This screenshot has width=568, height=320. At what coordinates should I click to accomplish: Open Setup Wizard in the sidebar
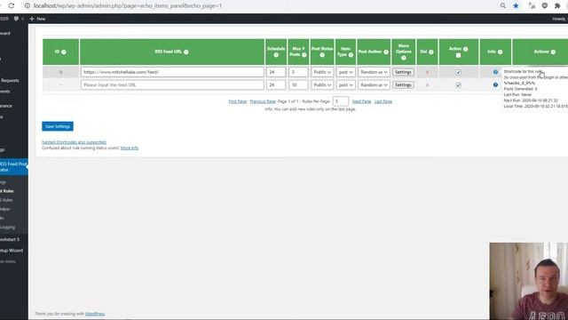click(x=12, y=251)
